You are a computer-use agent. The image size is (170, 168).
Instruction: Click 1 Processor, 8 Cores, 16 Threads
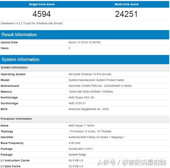tap(90, 131)
